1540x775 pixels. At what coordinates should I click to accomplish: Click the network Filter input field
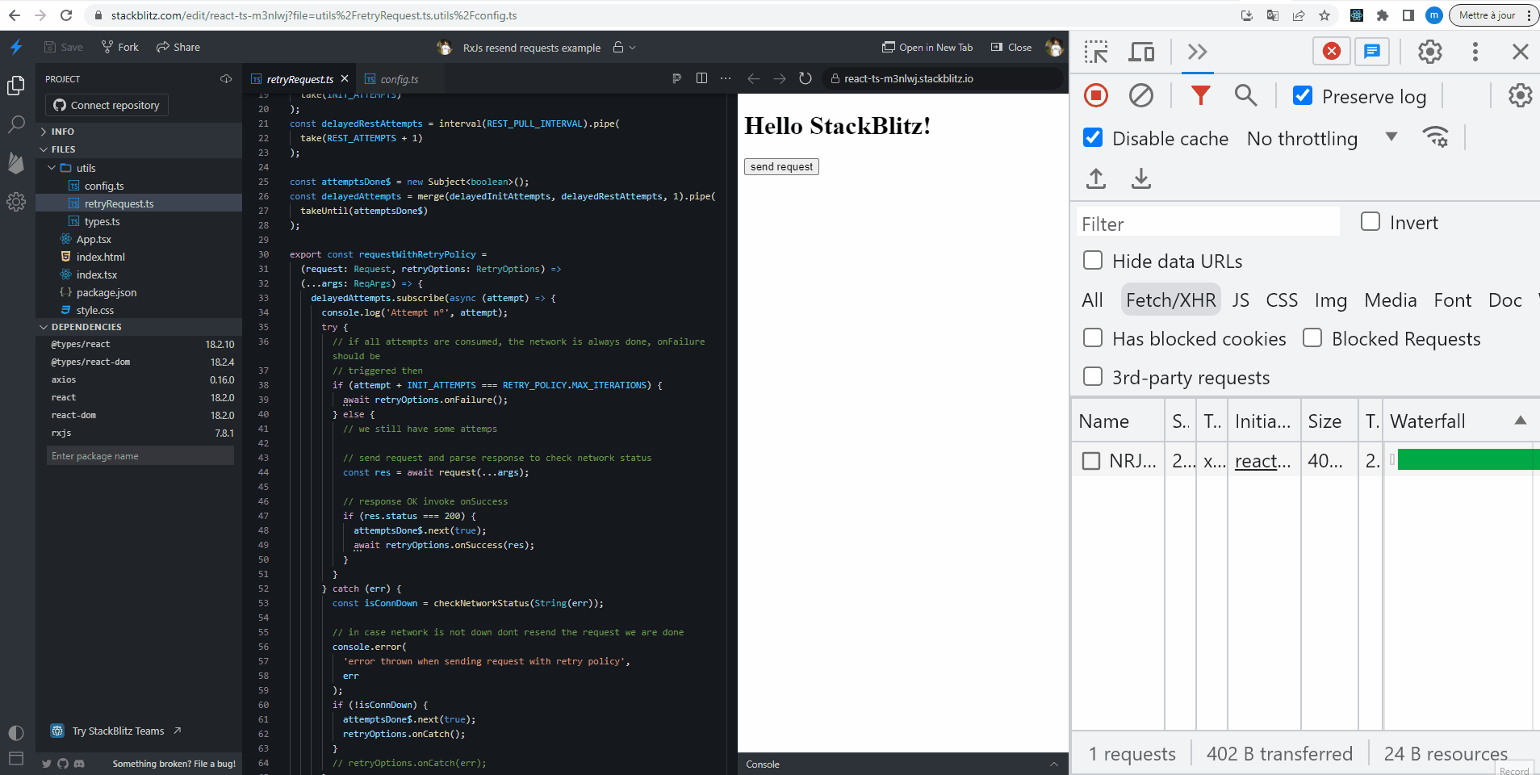coord(1208,224)
